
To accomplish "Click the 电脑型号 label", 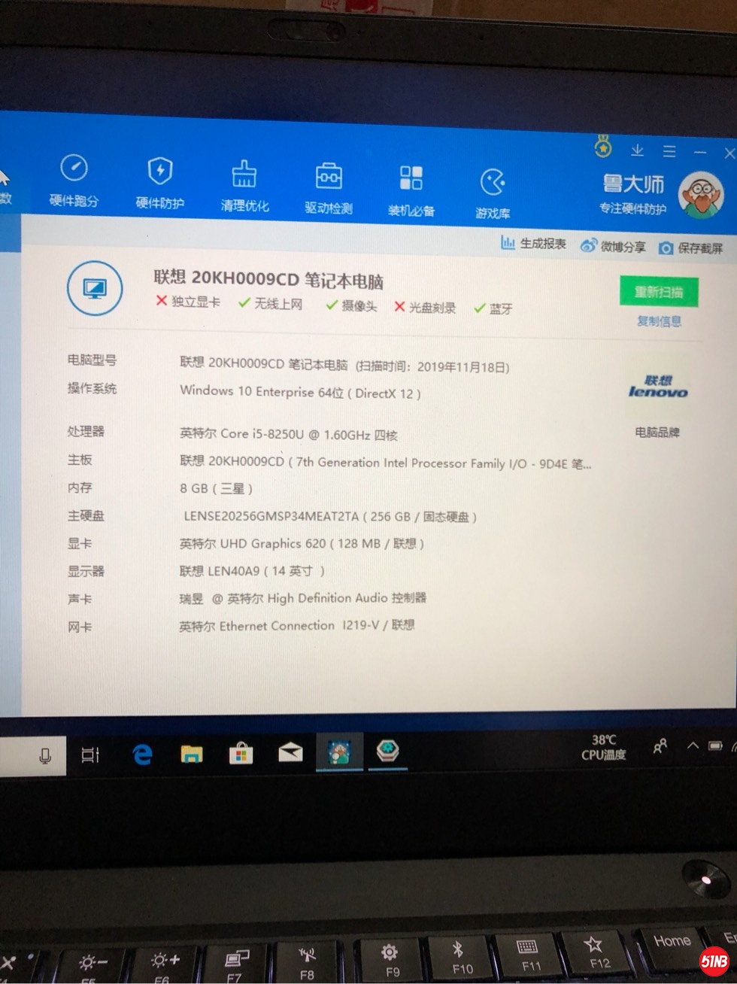I will click(92, 360).
